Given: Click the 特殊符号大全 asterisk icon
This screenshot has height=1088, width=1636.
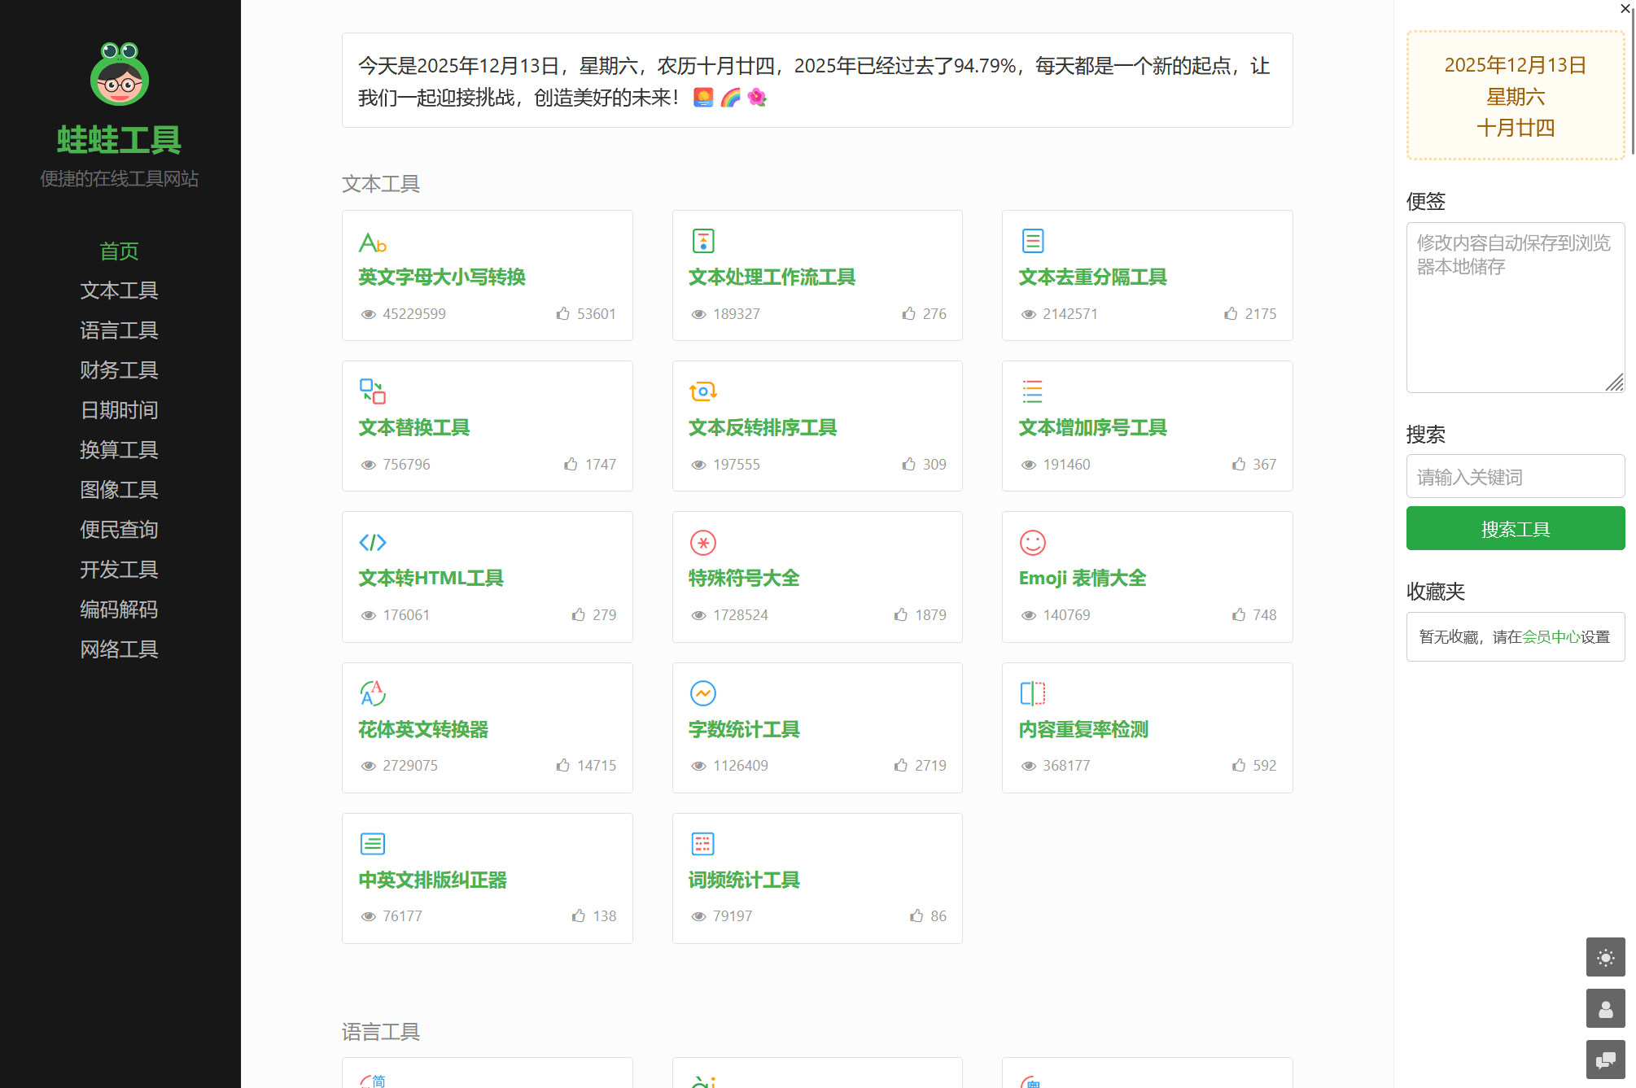Looking at the screenshot, I should (x=702, y=542).
